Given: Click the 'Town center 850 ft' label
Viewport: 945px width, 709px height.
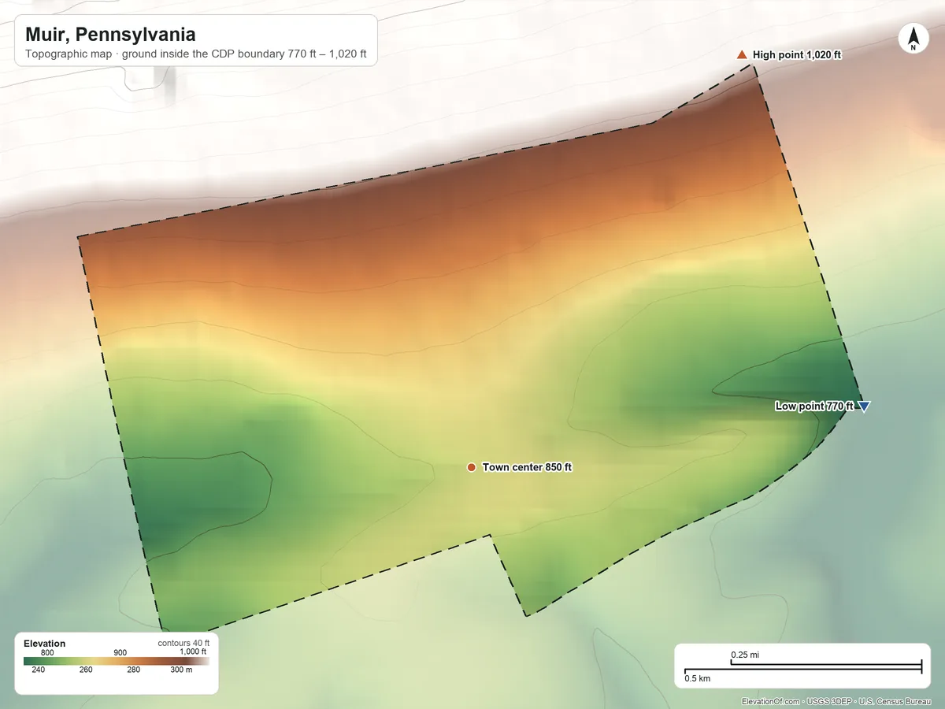Looking at the screenshot, I should pyautogui.click(x=527, y=467).
